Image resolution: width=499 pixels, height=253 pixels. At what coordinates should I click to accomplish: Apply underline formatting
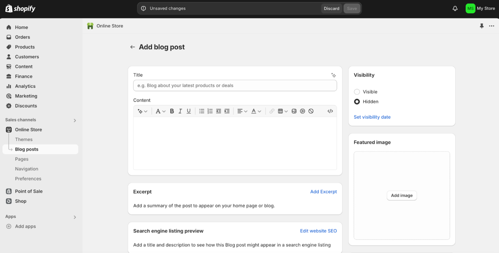point(189,111)
